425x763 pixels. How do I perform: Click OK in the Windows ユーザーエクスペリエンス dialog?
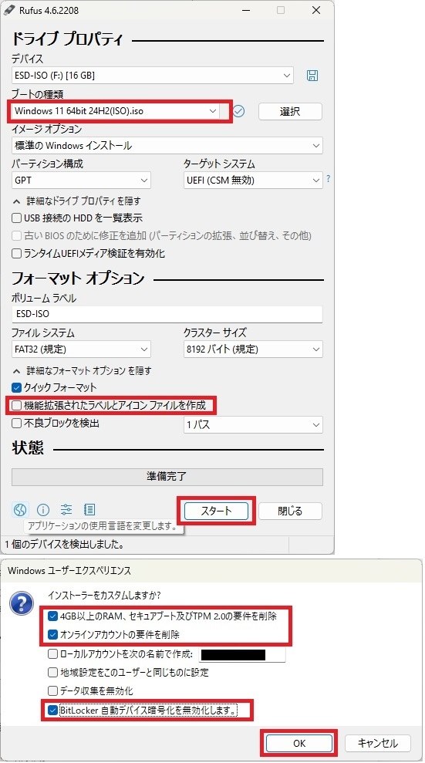[299, 743]
